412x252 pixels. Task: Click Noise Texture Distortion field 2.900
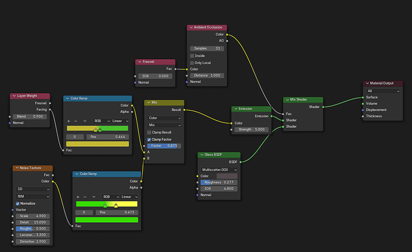tap(33, 241)
